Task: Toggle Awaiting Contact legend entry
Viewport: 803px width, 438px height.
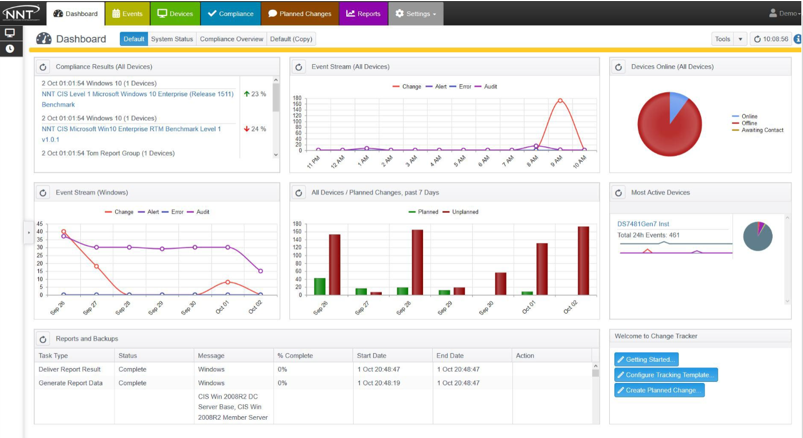Action: [758, 130]
